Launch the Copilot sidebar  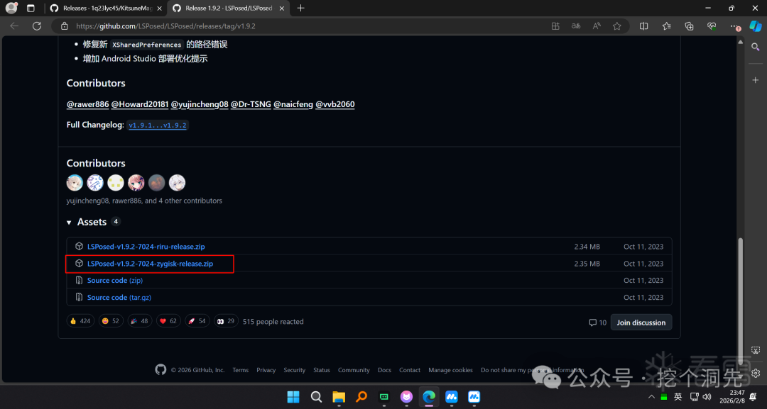click(756, 26)
